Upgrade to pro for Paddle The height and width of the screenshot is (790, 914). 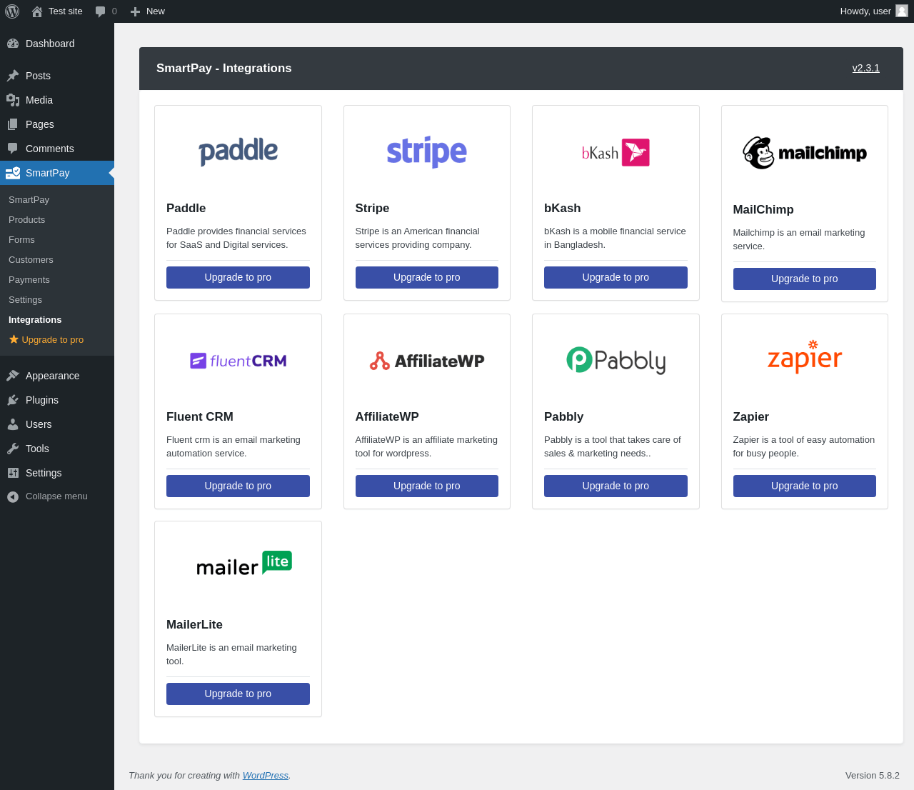pos(238,277)
